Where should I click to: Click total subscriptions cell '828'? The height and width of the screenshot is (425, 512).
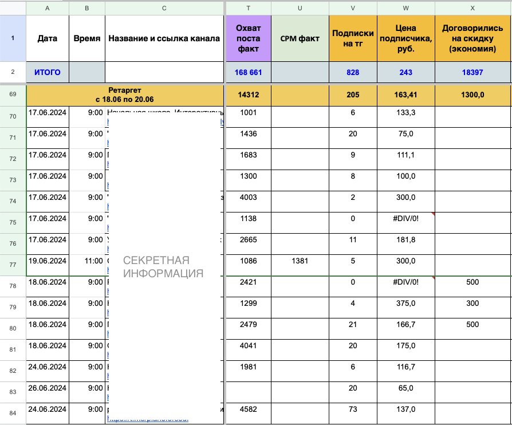(x=353, y=72)
